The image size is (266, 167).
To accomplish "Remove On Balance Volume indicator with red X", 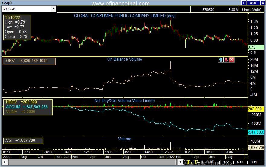I will [x=232, y=60].
